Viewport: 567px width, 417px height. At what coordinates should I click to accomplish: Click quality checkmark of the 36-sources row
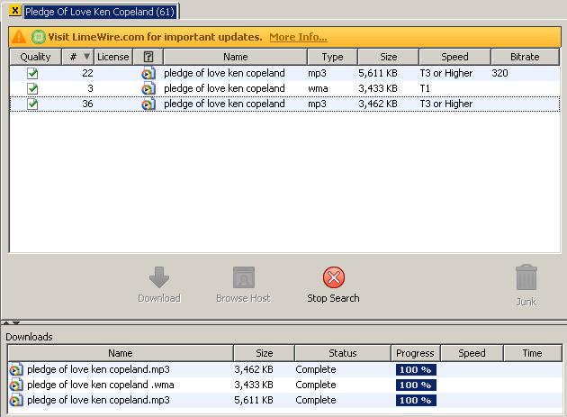click(32, 104)
